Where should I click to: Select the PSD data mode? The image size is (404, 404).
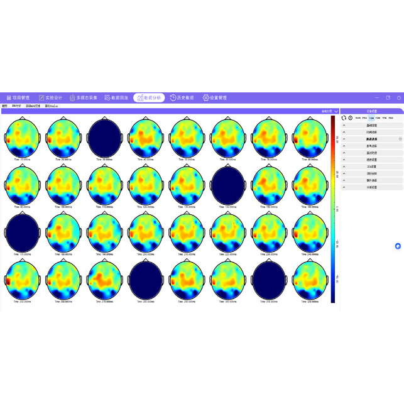(391, 118)
